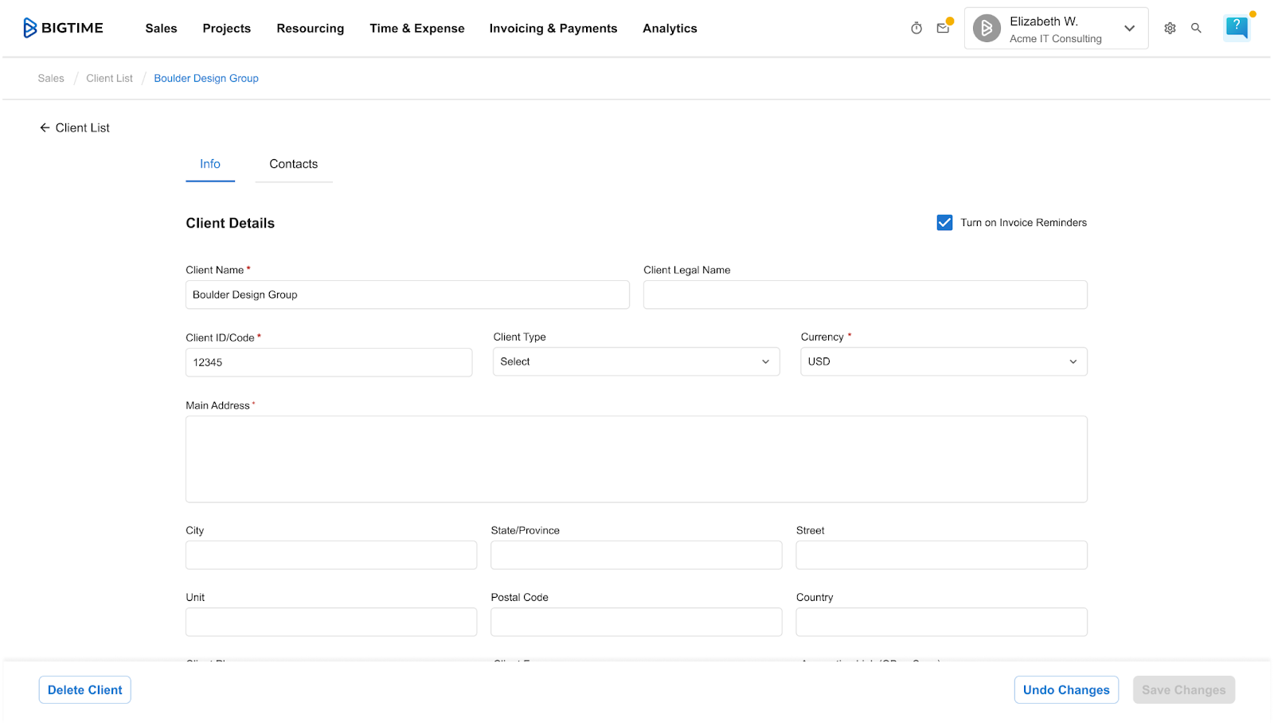Image resolution: width=1274 pixels, height=726 pixels.
Task: Click the Undo Changes button
Action: point(1065,690)
